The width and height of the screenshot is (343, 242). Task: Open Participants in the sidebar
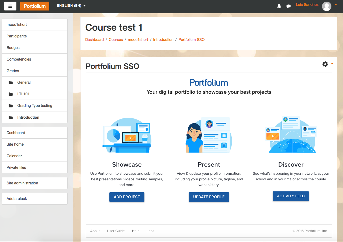[x=34, y=36]
